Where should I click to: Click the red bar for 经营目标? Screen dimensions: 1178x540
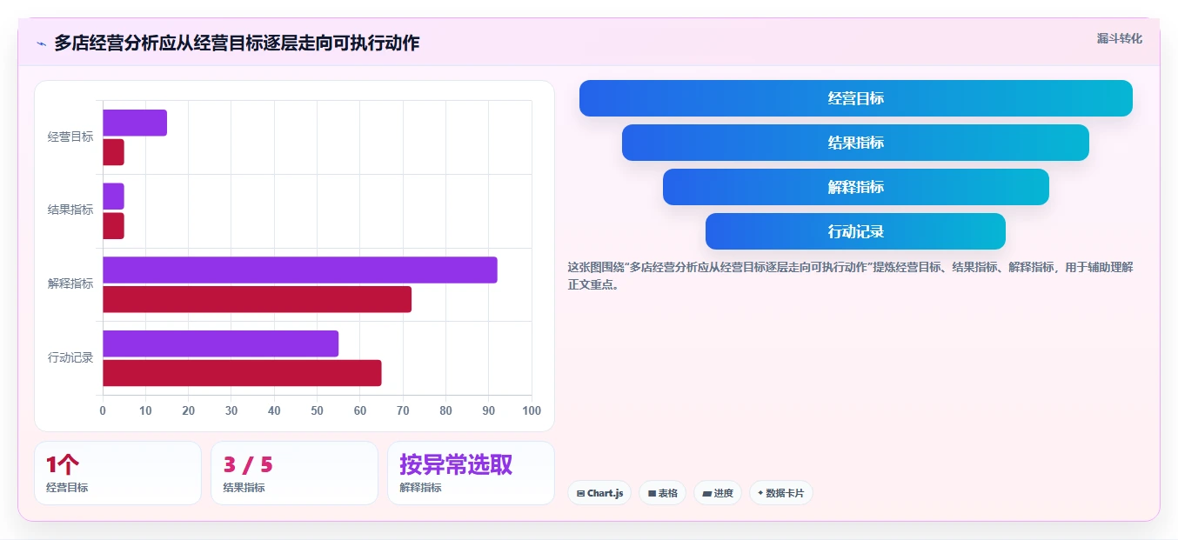(x=113, y=152)
